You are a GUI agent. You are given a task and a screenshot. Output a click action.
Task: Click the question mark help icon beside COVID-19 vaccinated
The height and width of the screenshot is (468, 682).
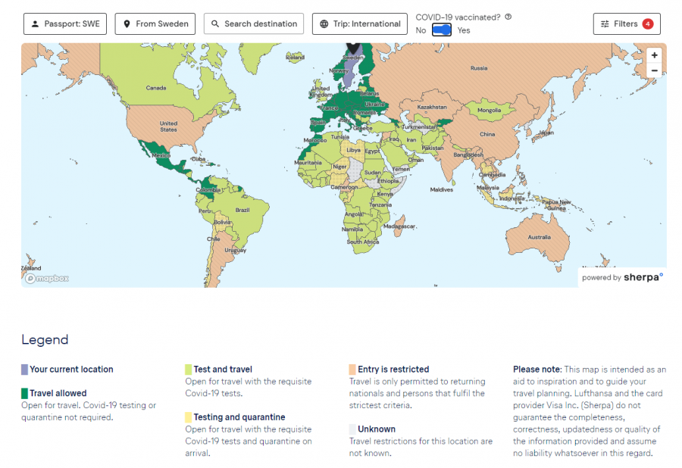(x=508, y=17)
